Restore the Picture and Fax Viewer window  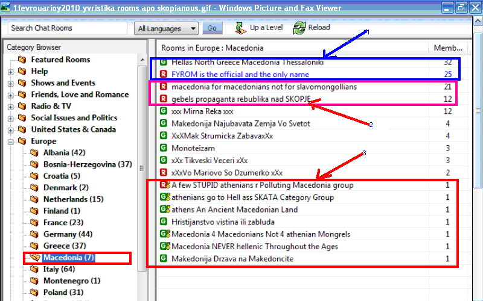(461, 7)
